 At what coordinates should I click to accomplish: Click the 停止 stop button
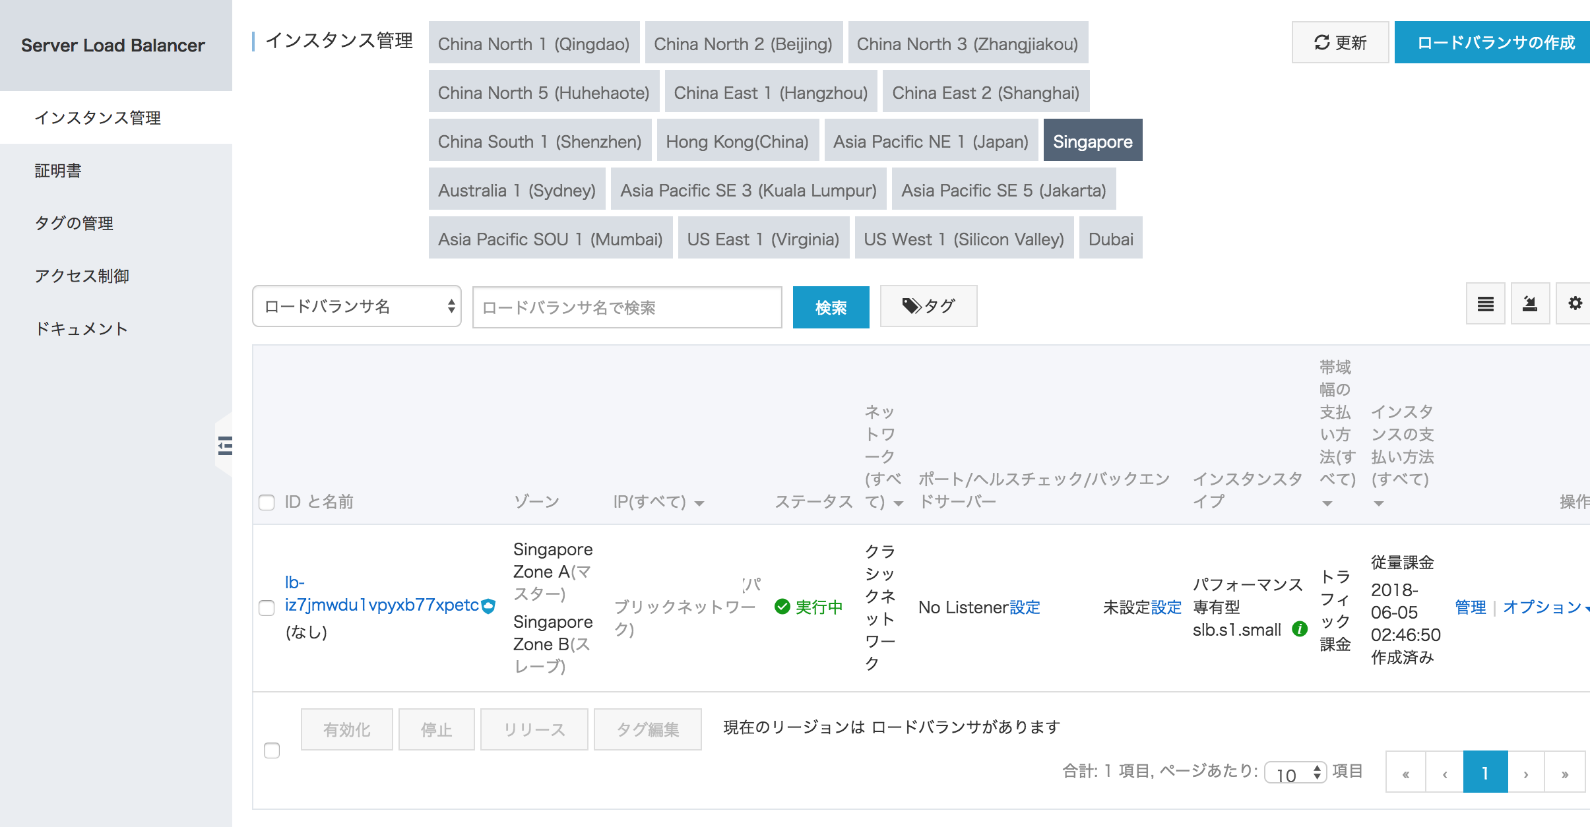coord(437,729)
